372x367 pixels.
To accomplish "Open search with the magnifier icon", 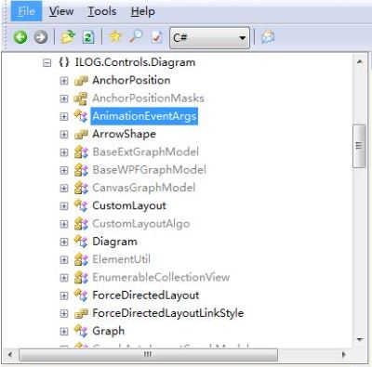I will (136, 36).
